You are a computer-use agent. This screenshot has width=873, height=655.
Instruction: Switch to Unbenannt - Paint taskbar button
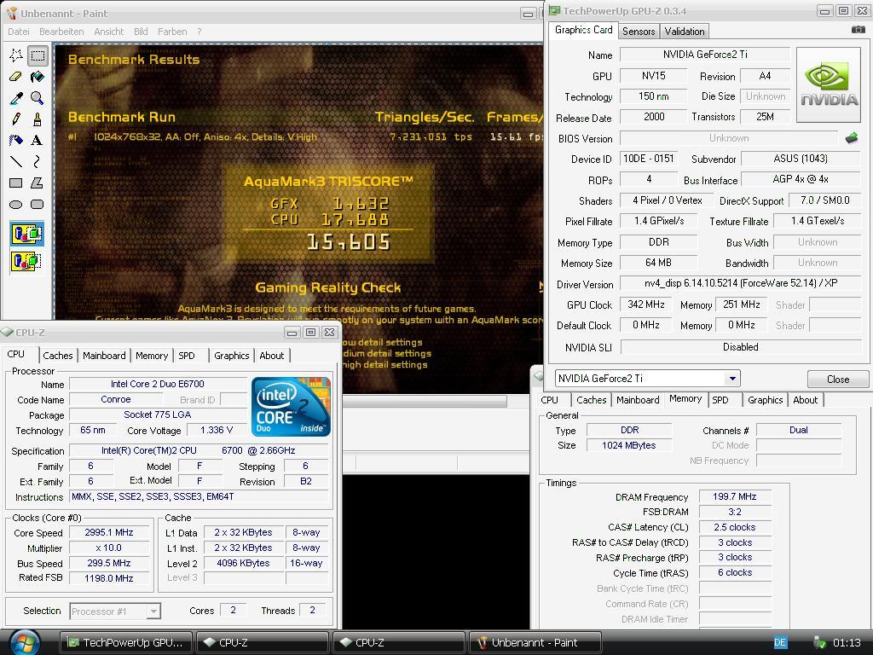(535, 642)
